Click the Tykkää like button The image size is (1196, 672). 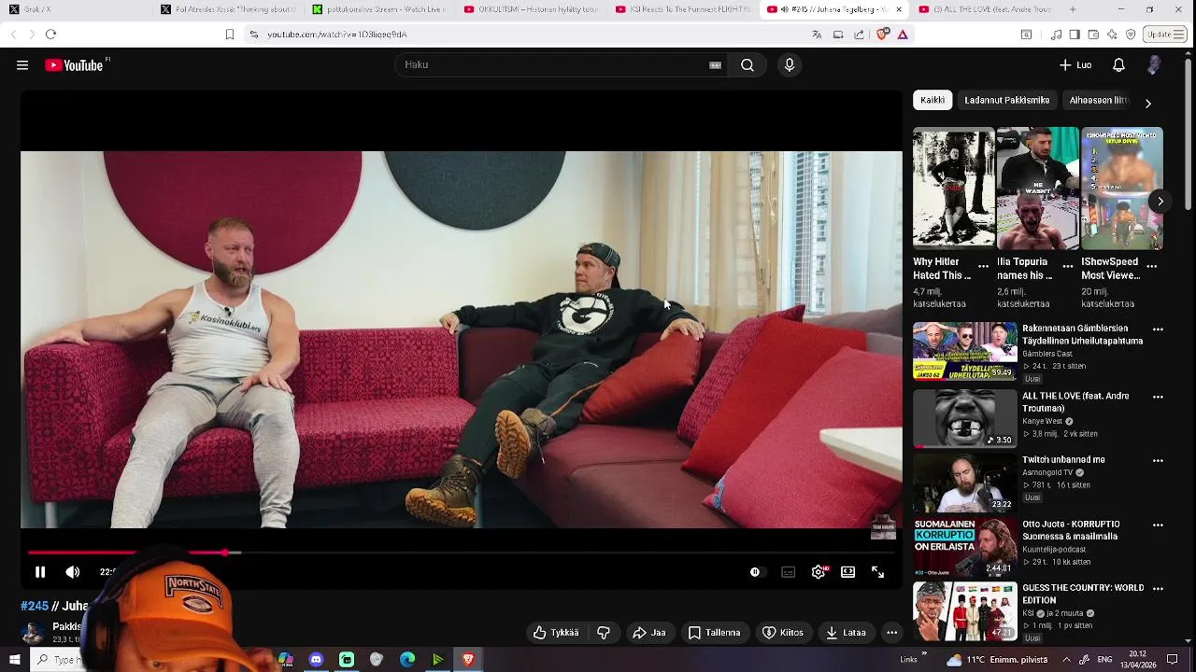coord(556,633)
